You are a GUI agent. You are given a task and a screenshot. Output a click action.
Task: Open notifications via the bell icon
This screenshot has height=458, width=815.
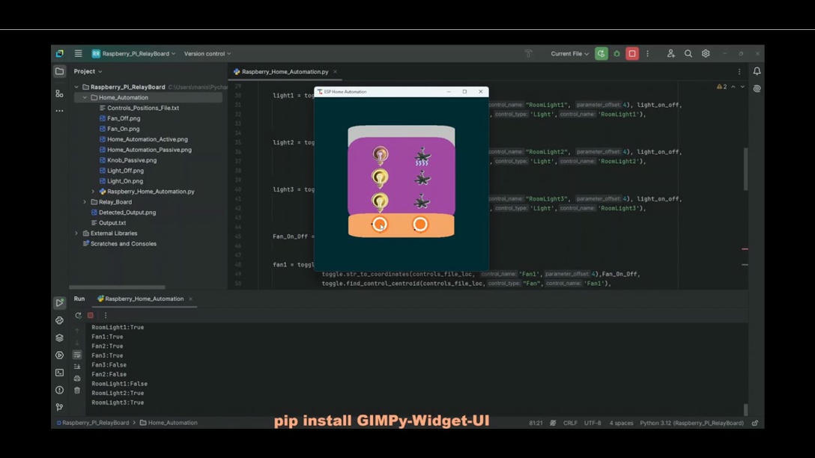pos(757,70)
